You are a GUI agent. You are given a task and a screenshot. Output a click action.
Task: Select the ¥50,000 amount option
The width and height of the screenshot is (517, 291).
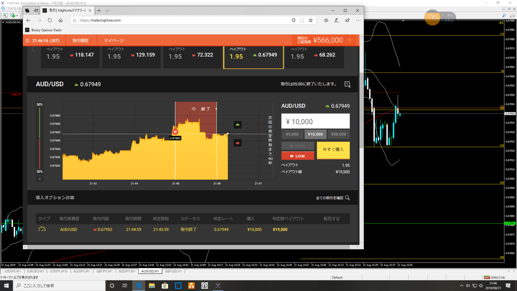339,134
